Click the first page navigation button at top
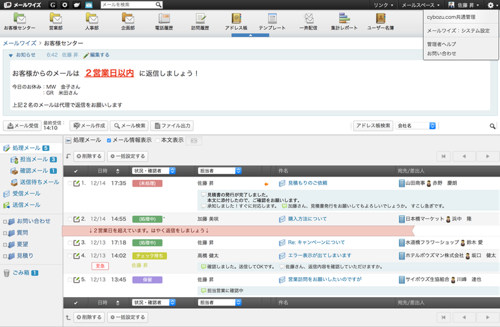 [443, 157]
